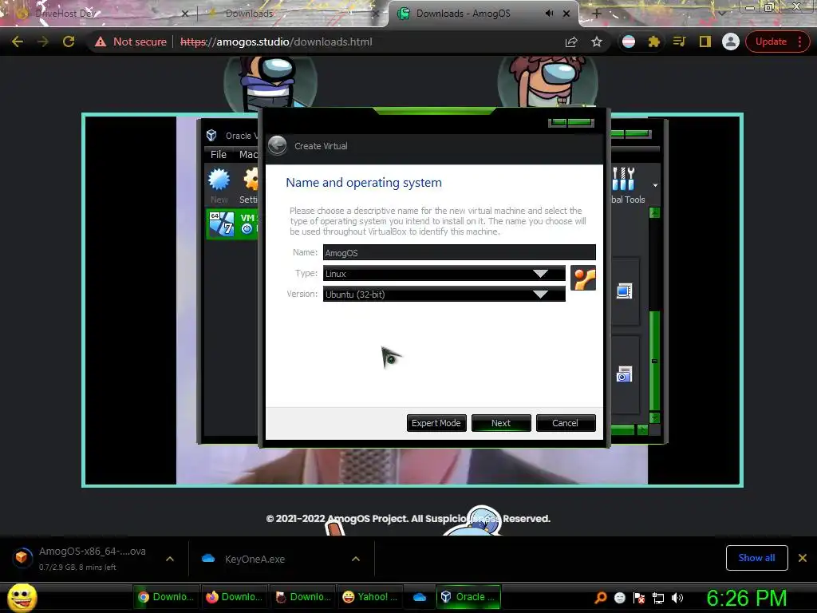Bookmark this page with star icon
Image resolution: width=817 pixels, height=613 pixels.
pyautogui.click(x=597, y=42)
